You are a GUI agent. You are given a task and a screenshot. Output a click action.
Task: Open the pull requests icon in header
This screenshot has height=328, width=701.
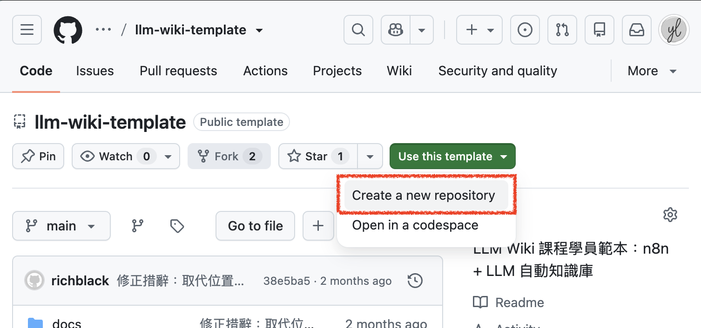(562, 30)
